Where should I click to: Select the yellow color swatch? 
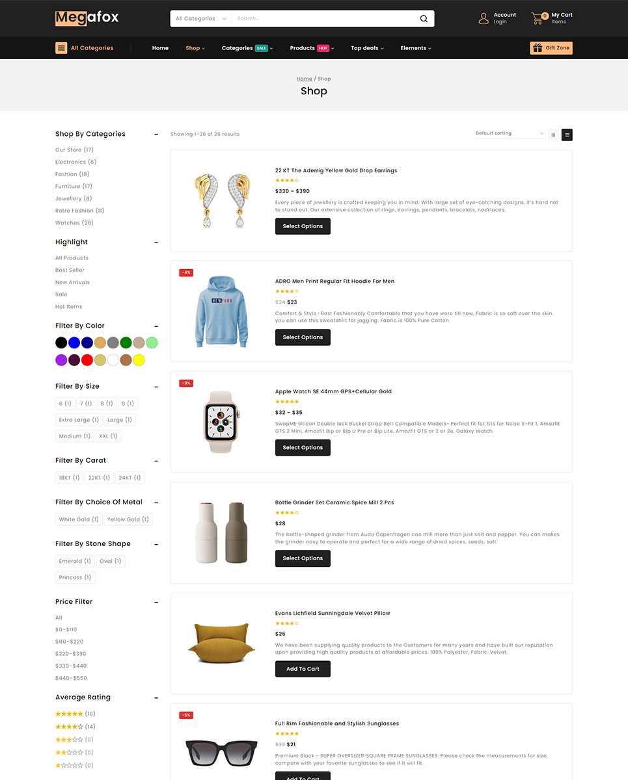tap(139, 360)
